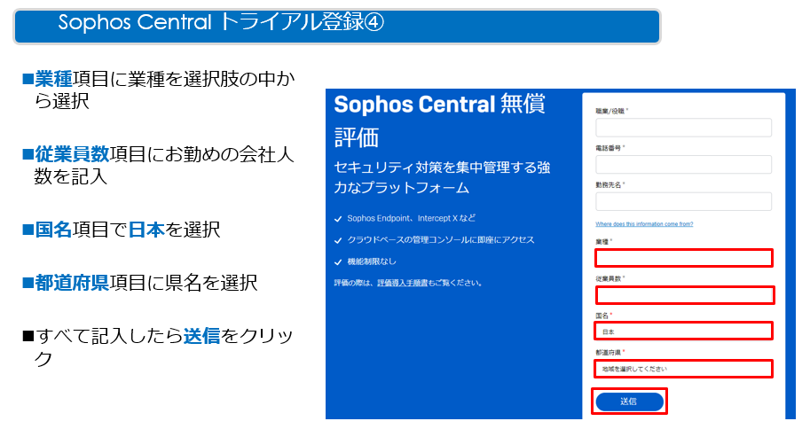Click the 送信 submit button
This screenshot has width=810, height=429.
(629, 402)
